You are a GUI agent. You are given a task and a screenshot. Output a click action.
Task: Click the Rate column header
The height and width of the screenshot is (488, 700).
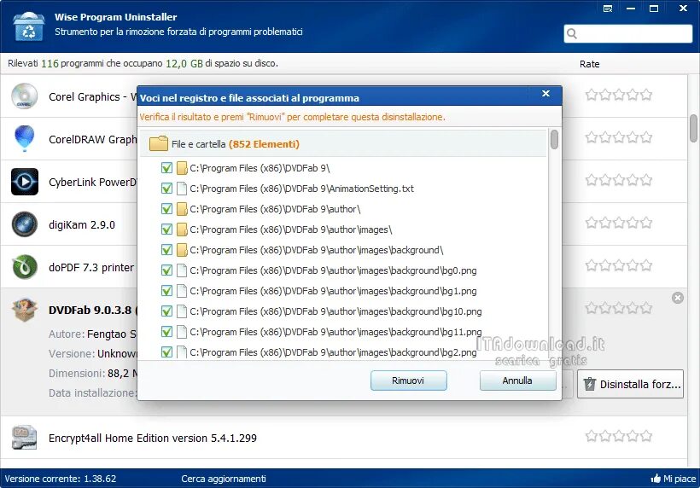point(589,64)
